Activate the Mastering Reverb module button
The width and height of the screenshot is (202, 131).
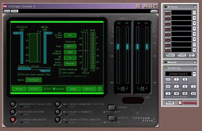[13, 112]
